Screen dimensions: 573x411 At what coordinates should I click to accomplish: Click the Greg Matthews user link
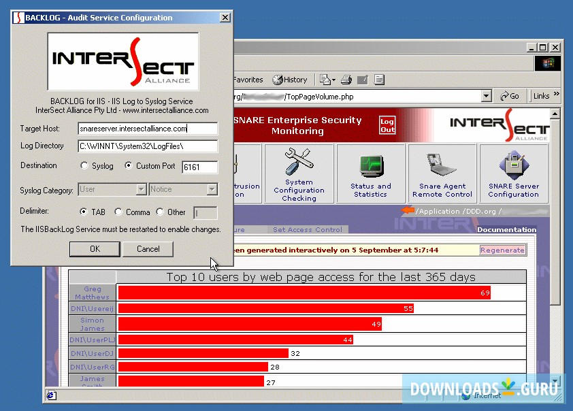[92, 293]
